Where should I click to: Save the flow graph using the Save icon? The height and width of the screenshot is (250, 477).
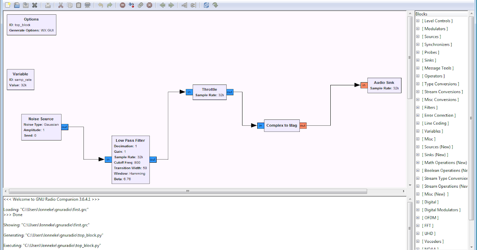pyautogui.click(x=25, y=5)
